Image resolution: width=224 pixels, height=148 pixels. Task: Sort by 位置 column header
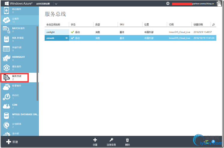[147, 25]
